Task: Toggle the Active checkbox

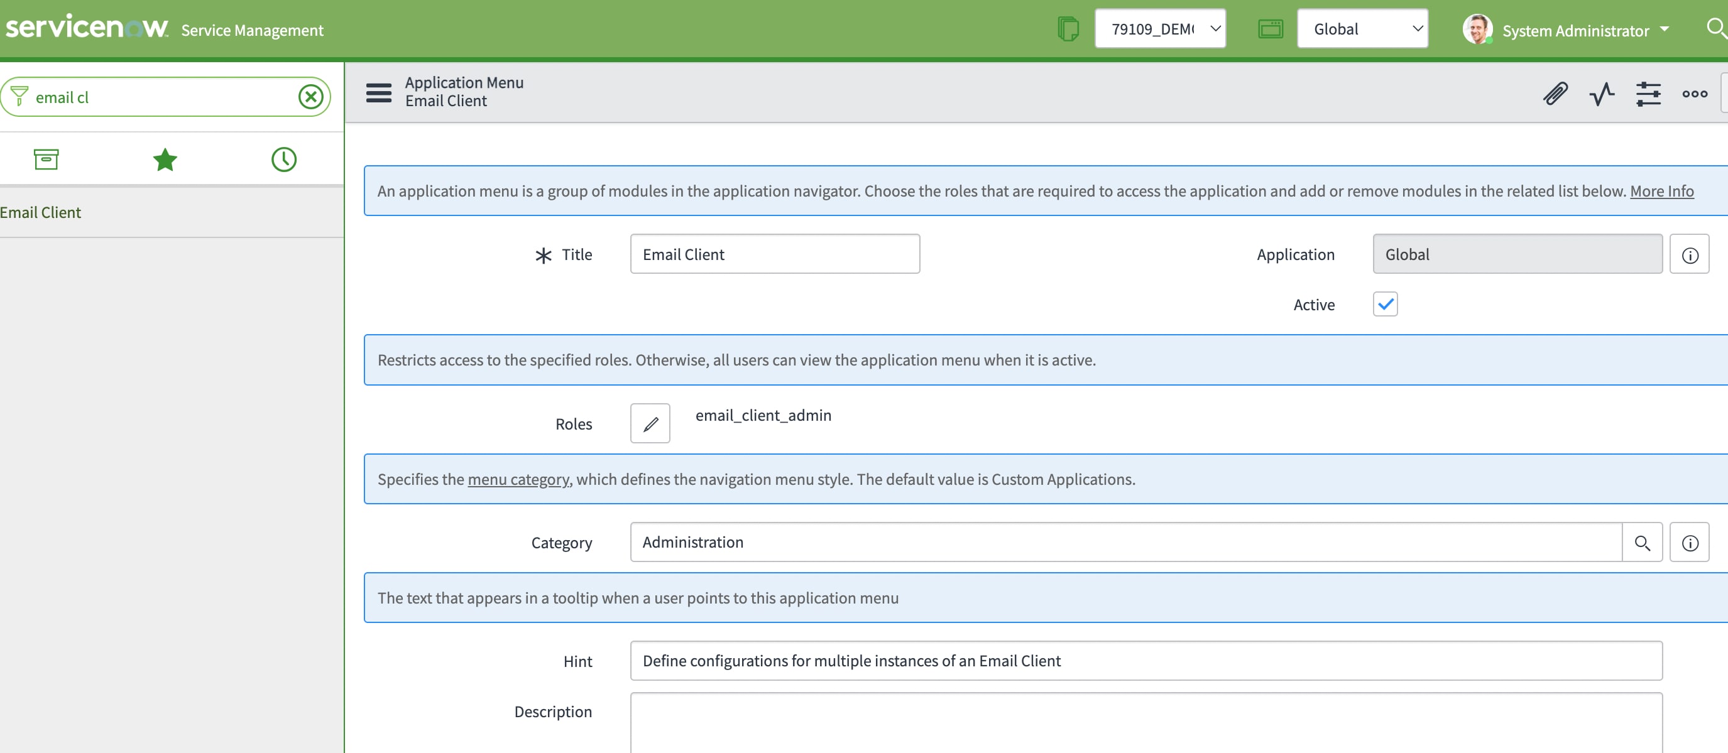Action: point(1385,305)
